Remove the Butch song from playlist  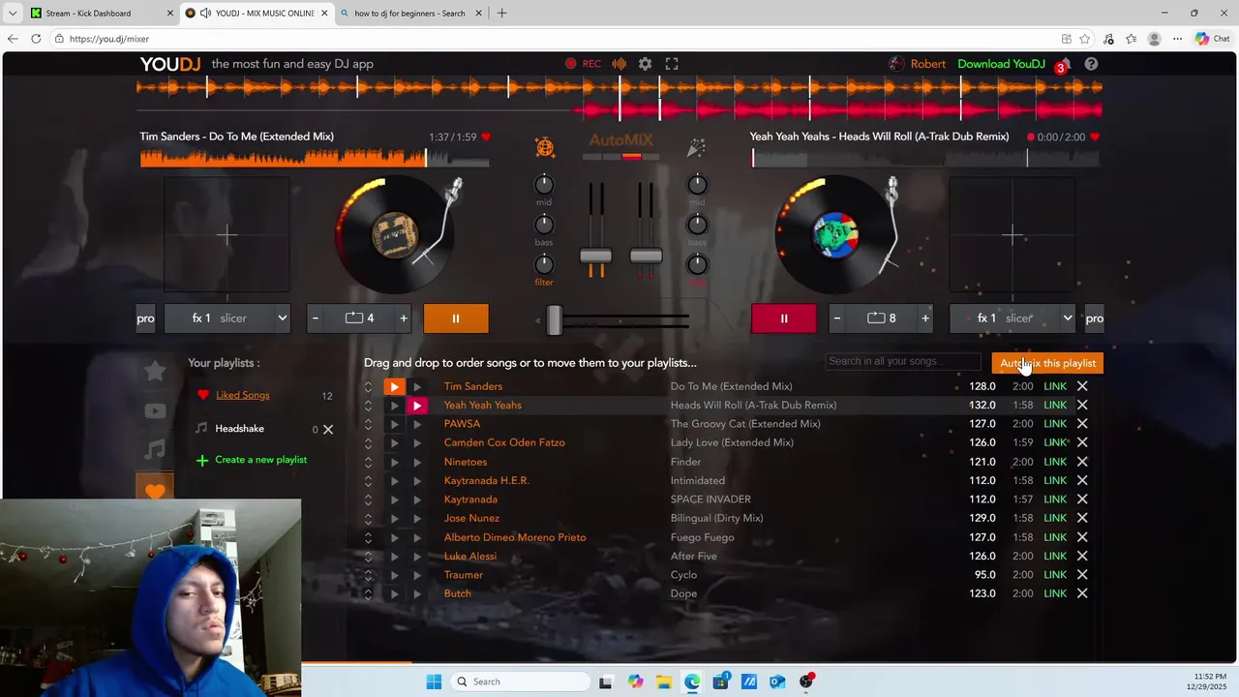click(x=1082, y=593)
